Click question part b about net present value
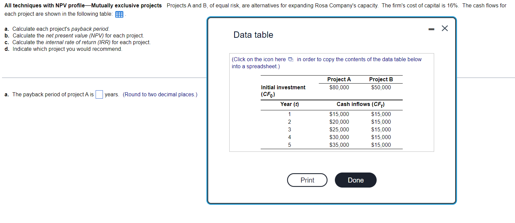Screen dimensions: 515x223 pos(74,35)
